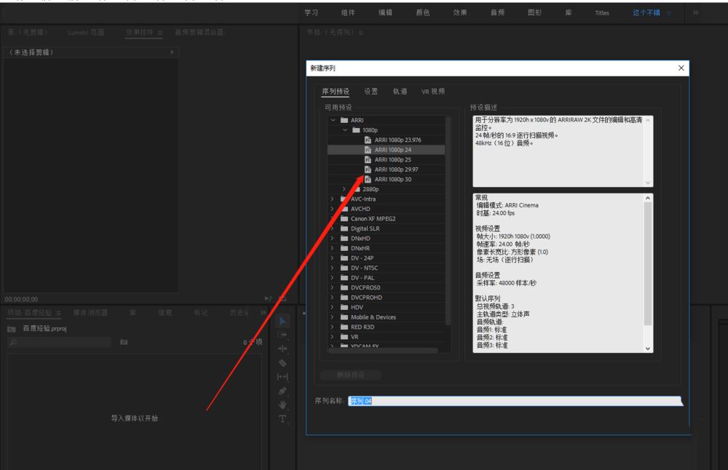This screenshot has width=728, height=470.
Task: Select the Razor tool
Action: (283, 362)
